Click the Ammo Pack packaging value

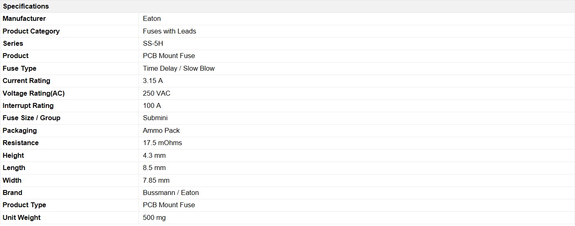(161, 130)
